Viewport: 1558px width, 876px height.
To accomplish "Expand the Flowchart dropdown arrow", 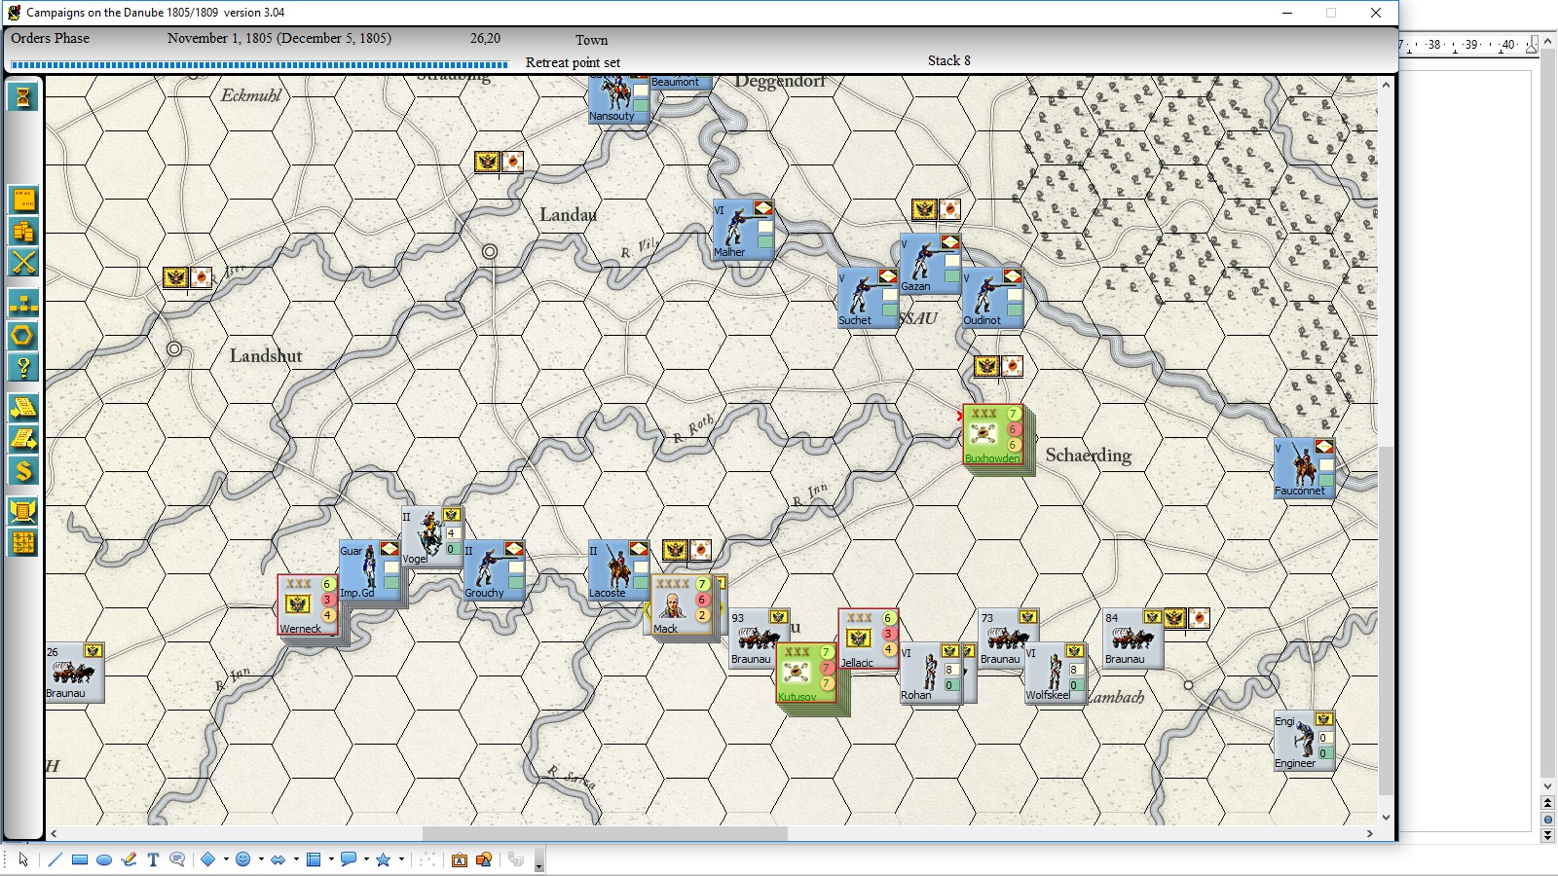I will [331, 859].
